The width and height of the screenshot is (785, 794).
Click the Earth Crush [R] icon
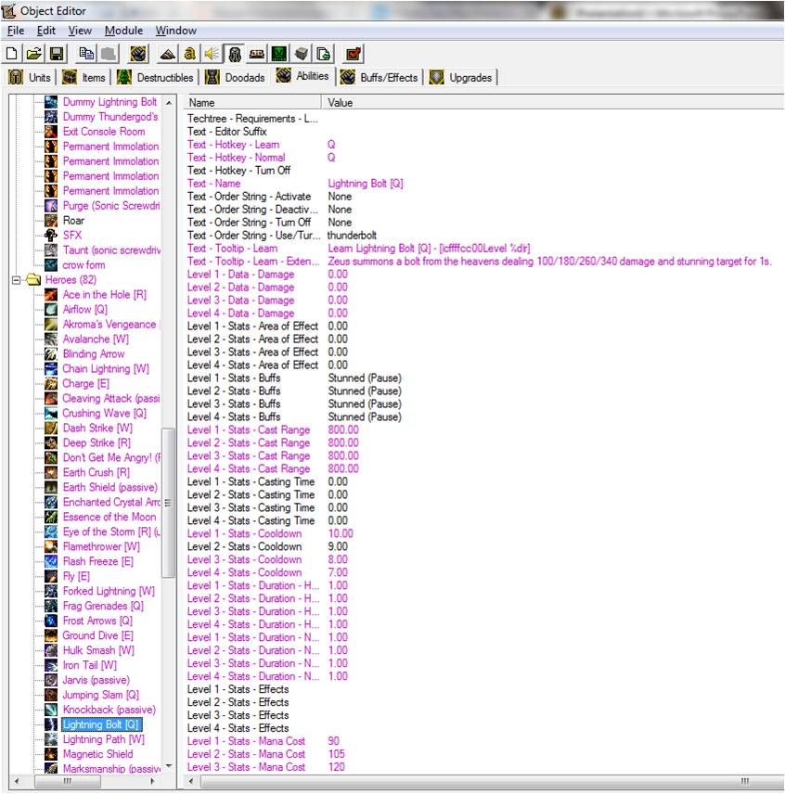(x=51, y=472)
